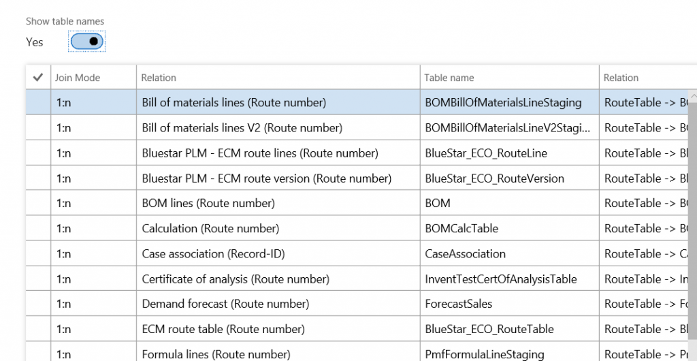Click the InventTestCertOfAnalysisTable cell
The image size is (697, 361).
click(x=500, y=279)
